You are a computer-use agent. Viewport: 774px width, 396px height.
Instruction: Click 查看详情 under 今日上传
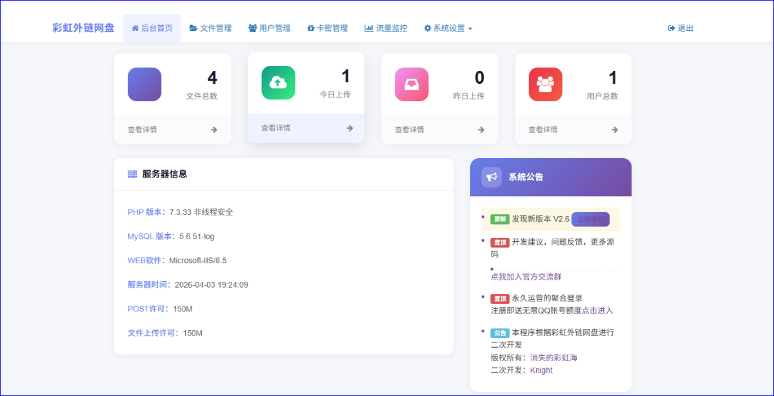pyautogui.click(x=275, y=128)
